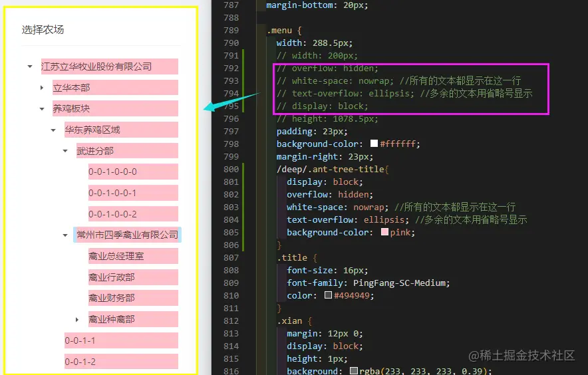This screenshot has height=375, width=588.
Task: Select the 禽业总经理室 tree item
Action: pos(133,256)
